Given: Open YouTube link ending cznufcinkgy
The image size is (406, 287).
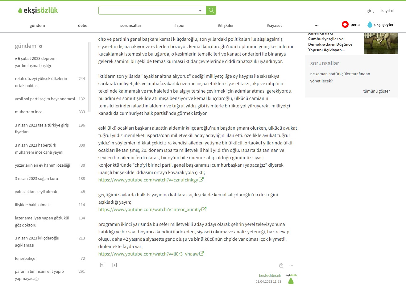Looking at the screenshot, I should (151, 180).
